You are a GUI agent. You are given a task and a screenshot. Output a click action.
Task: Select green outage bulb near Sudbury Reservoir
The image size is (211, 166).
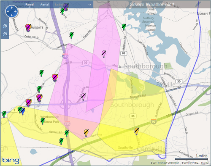(124, 27)
